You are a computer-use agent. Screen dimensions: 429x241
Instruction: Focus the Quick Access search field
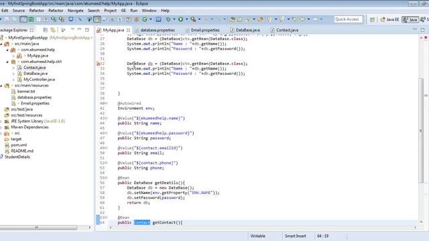pyautogui.click(x=349, y=19)
